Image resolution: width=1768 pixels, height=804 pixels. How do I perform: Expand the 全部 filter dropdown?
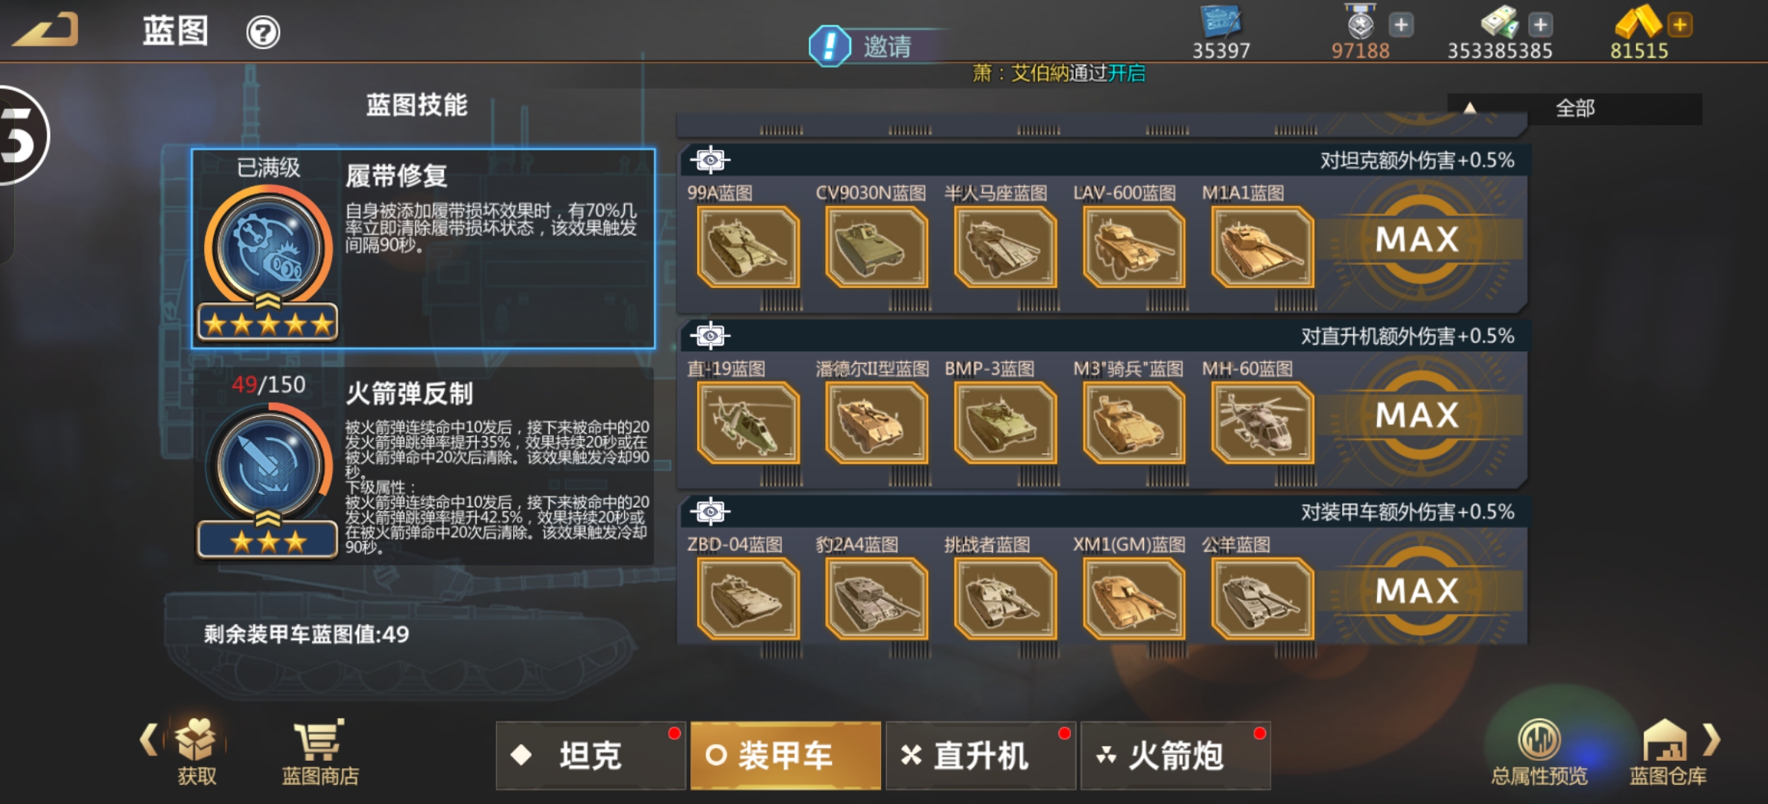(x=1574, y=109)
